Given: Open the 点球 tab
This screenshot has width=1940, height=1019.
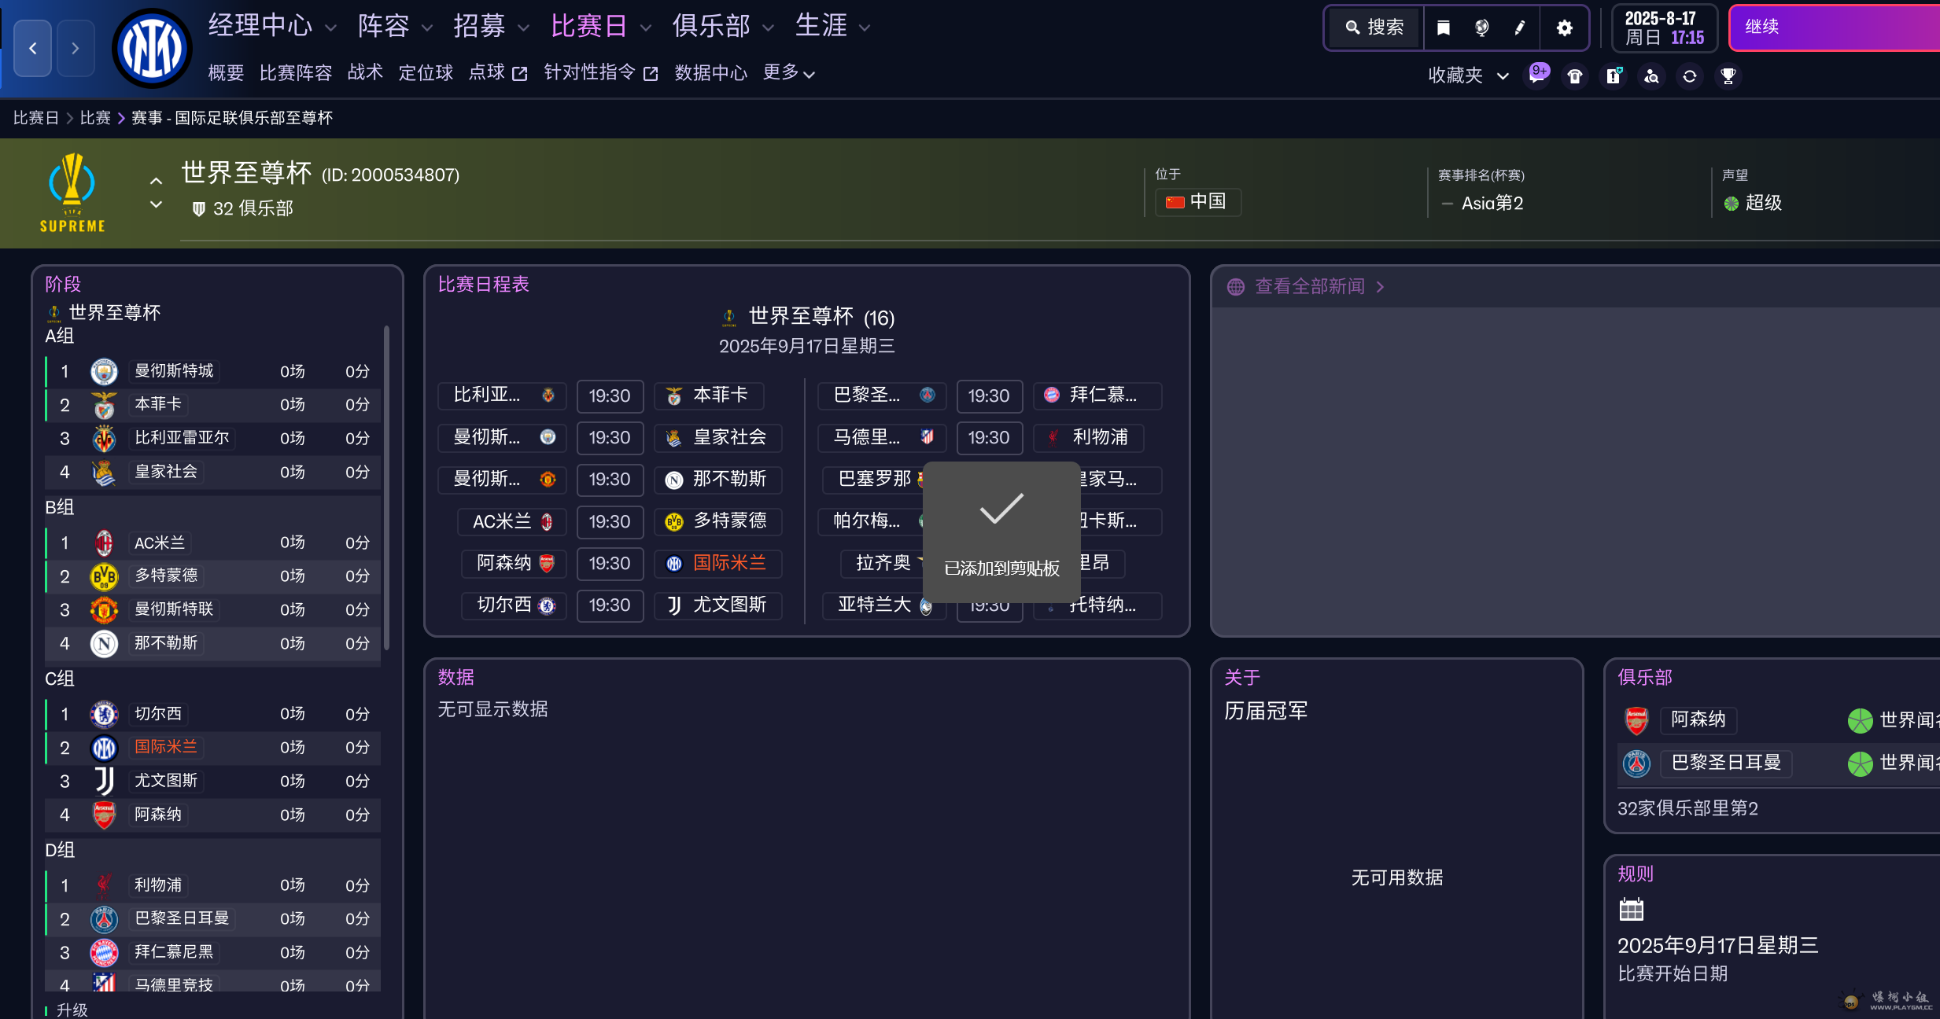Looking at the screenshot, I should click(498, 73).
